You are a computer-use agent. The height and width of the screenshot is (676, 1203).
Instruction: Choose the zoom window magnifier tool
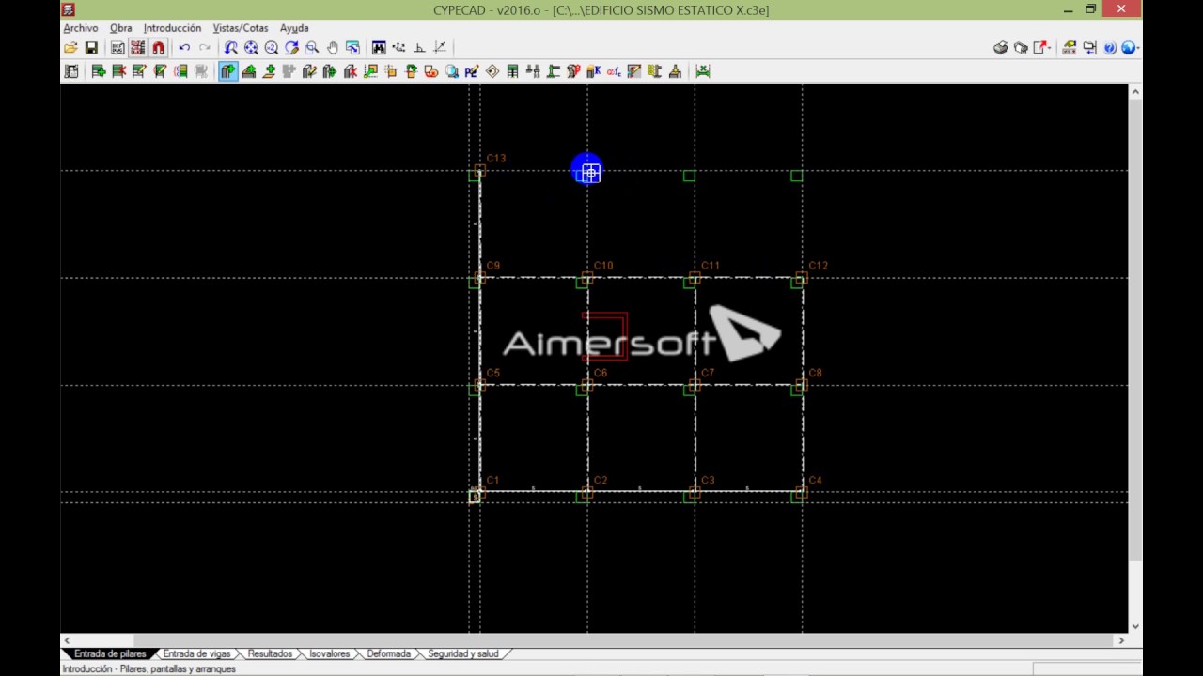coord(312,48)
